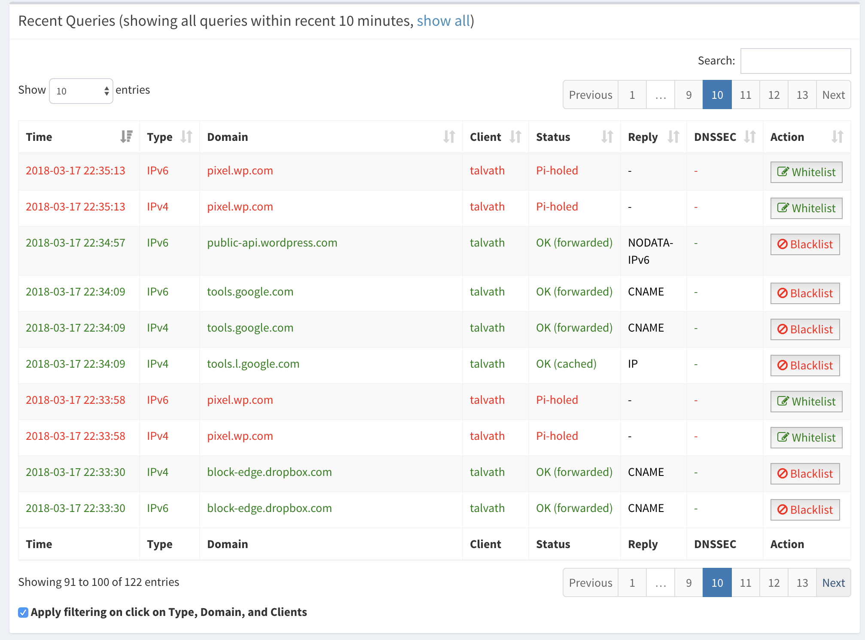The height and width of the screenshot is (640, 865).
Task: Click the NODATA-IPv6 reply cell
Action: [650, 251]
